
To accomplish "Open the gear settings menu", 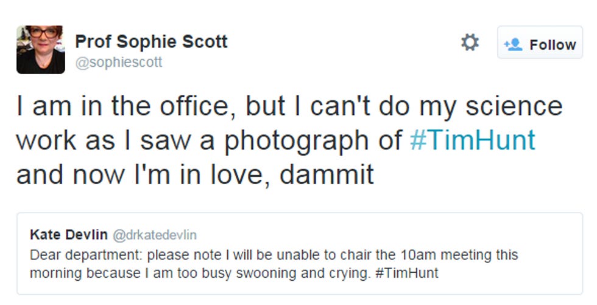I will (470, 42).
